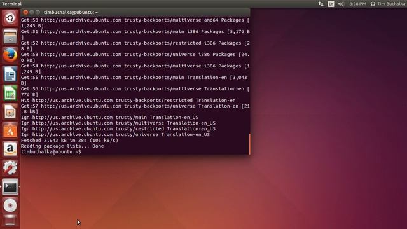Open the Ubuntu Dash home launcher
The width and height of the screenshot is (407, 229).
click(x=10, y=18)
